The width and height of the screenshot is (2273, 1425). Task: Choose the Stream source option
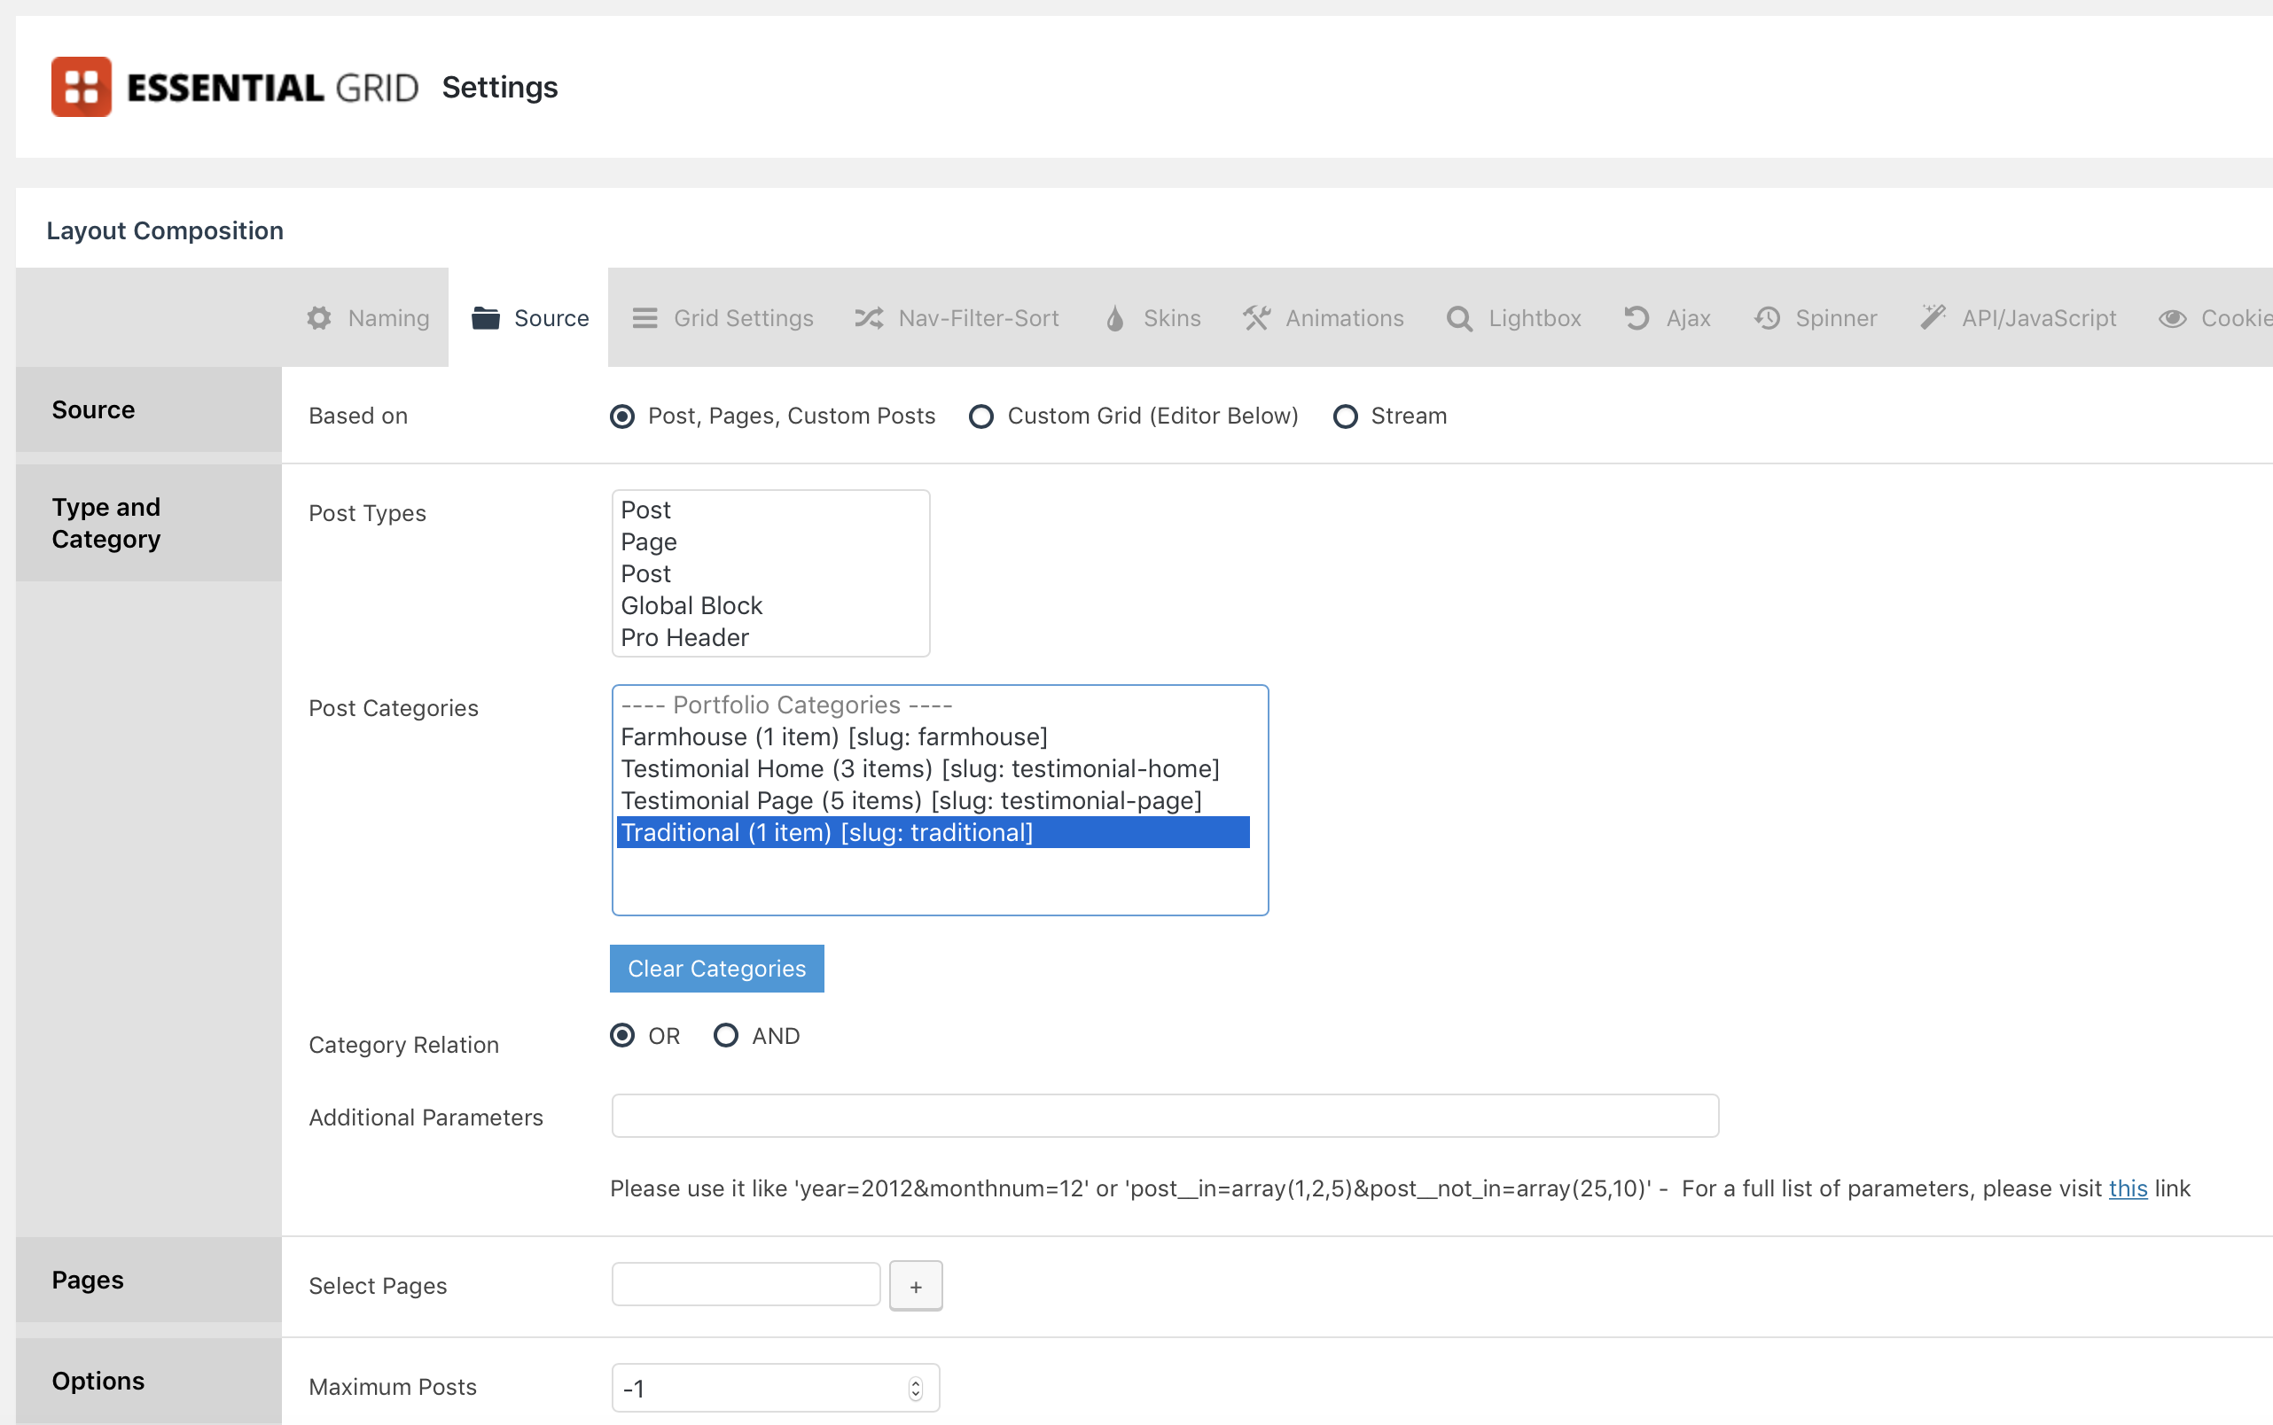click(1346, 417)
